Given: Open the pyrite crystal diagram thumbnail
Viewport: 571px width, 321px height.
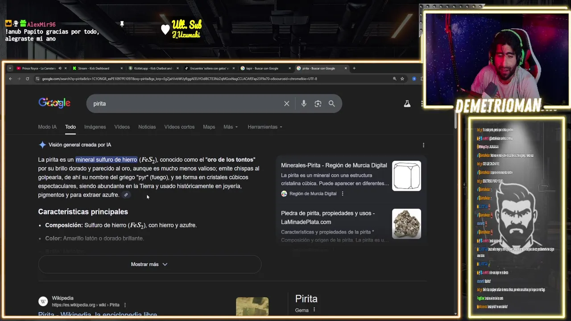Looking at the screenshot, I should point(406,176).
